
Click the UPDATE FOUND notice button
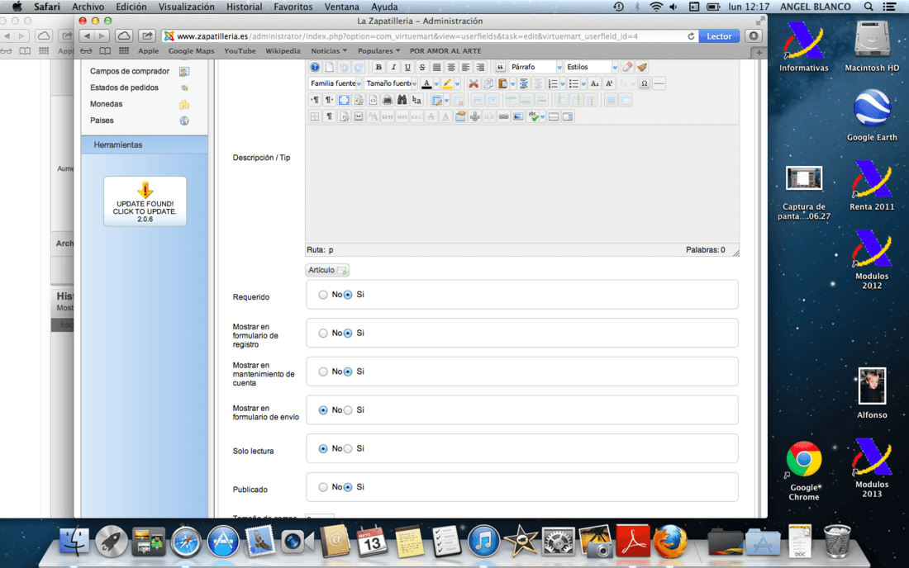145,201
